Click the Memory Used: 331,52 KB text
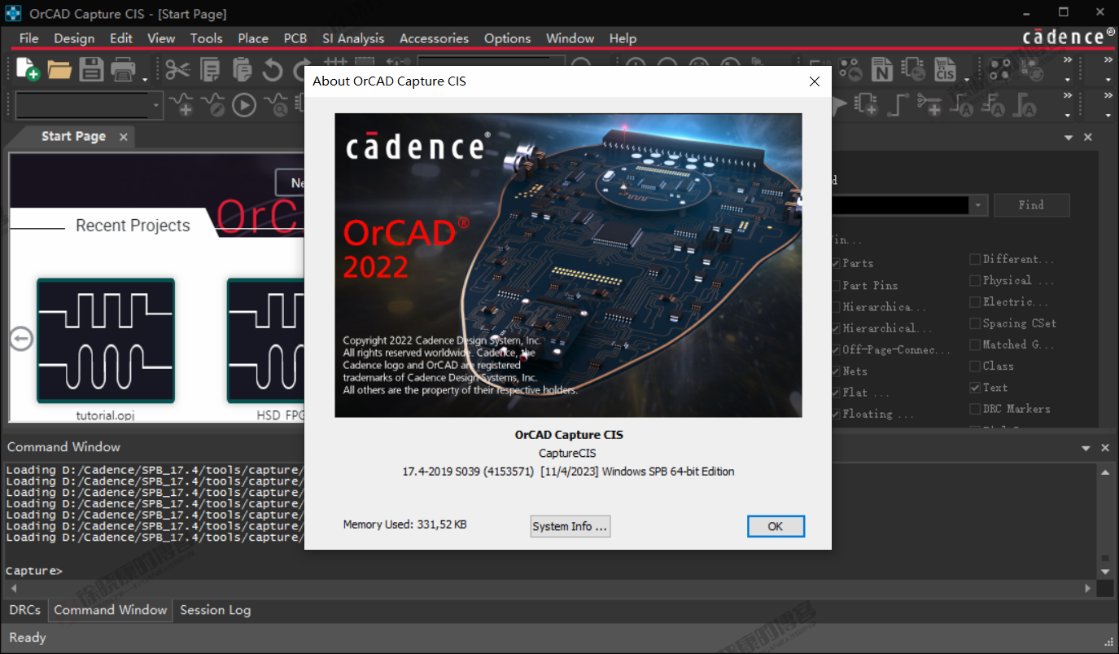 click(404, 525)
